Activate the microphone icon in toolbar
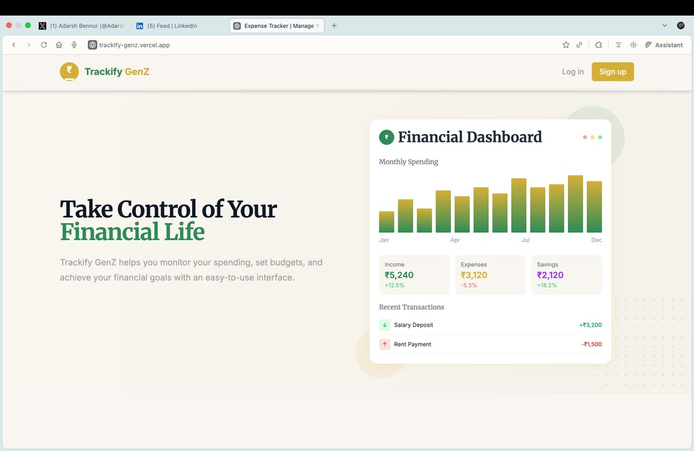The width and height of the screenshot is (694, 451). coord(74,45)
